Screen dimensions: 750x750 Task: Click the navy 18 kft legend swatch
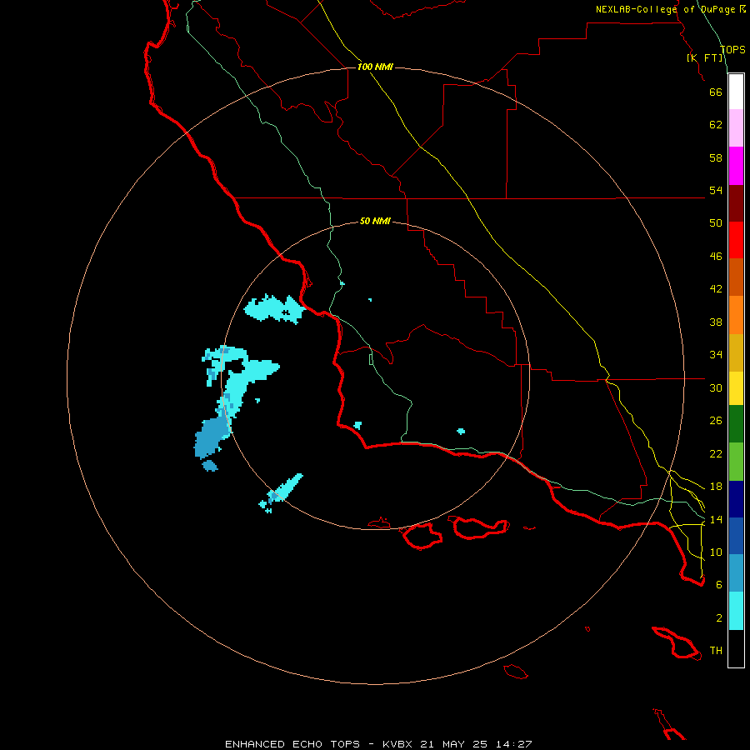736,499
